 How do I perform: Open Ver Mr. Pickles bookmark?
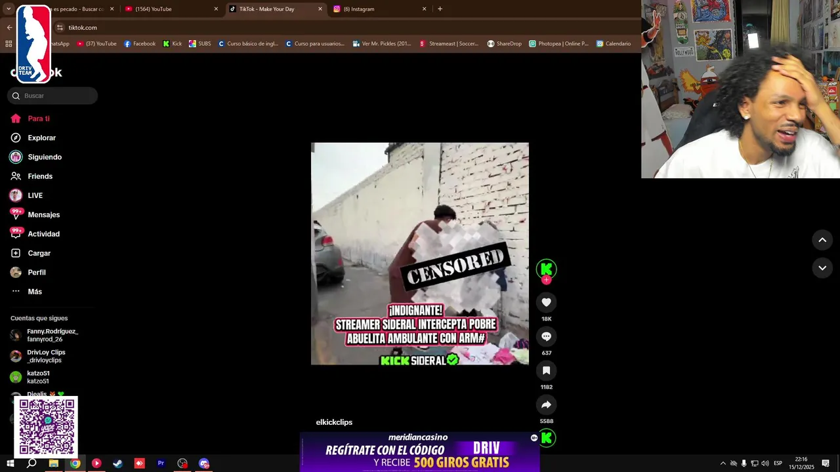[x=382, y=44]
